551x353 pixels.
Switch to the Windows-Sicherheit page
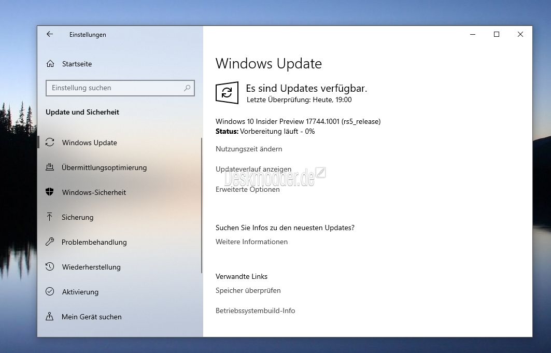pyautogui.click(x=94, y=192)
